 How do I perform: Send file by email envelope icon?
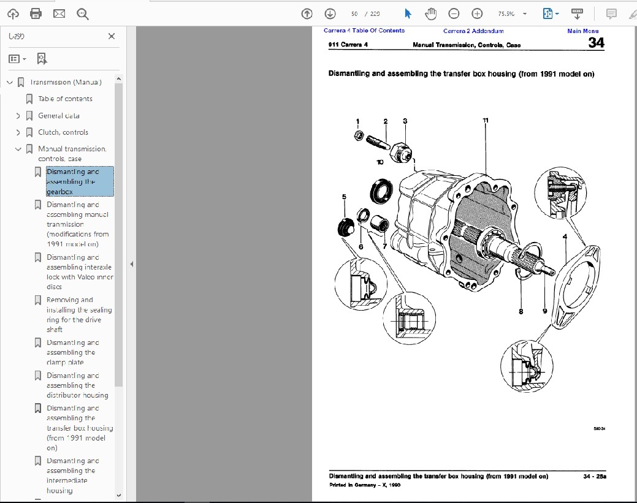click(x=59, y=14)
